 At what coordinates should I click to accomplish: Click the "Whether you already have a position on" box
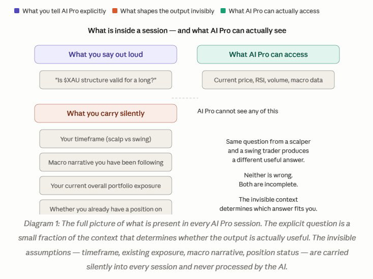(x=106, y=208)
